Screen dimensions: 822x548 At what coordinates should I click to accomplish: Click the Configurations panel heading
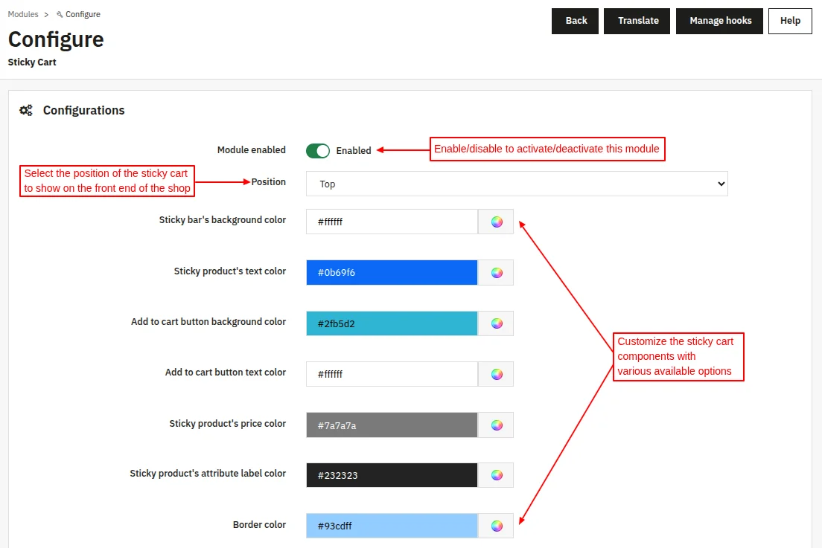[84, 111]
